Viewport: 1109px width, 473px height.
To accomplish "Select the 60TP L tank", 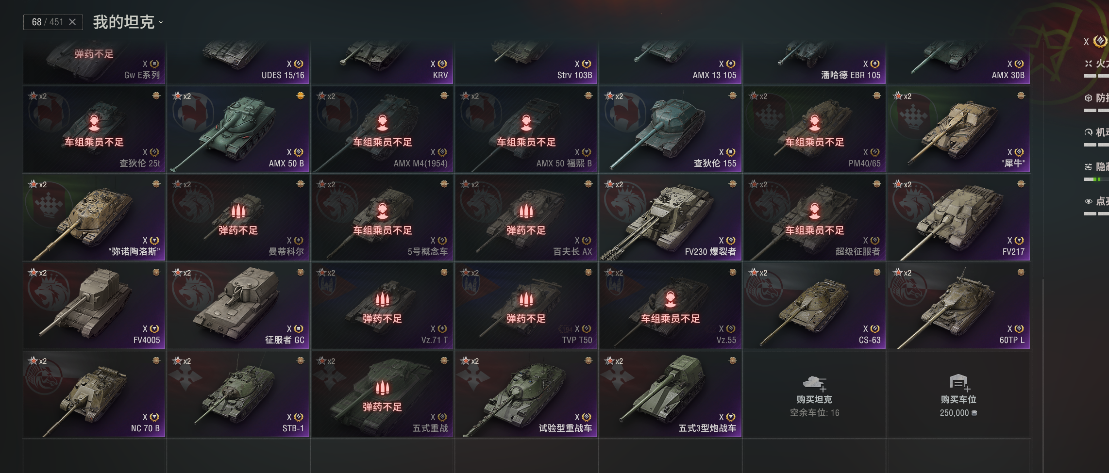I will pos(958,306).
